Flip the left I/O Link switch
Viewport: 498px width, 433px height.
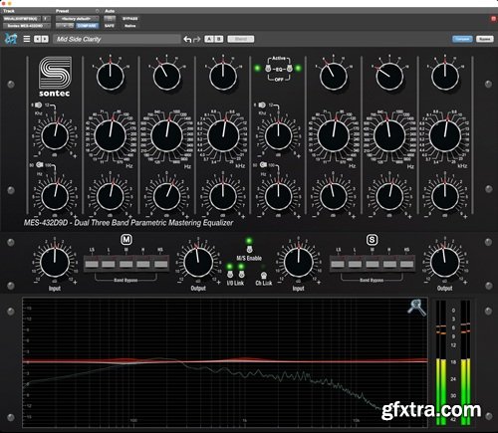tap(230, 274)
